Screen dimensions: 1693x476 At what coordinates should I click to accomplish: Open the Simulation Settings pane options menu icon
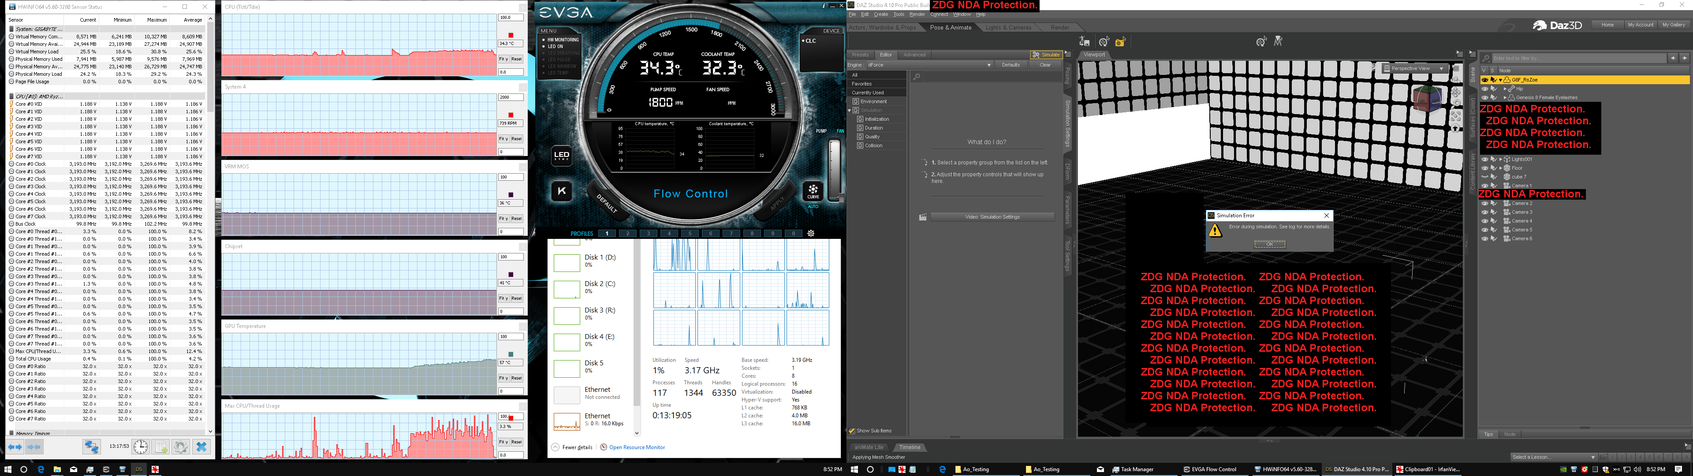coord(1068,55)
